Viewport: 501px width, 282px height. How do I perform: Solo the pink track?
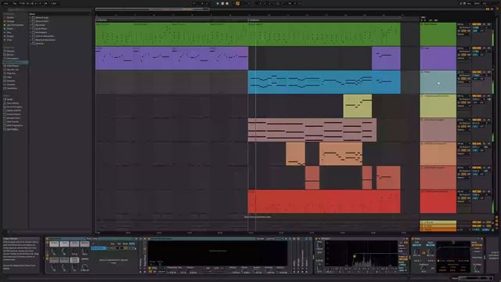(x=485, y=120)
